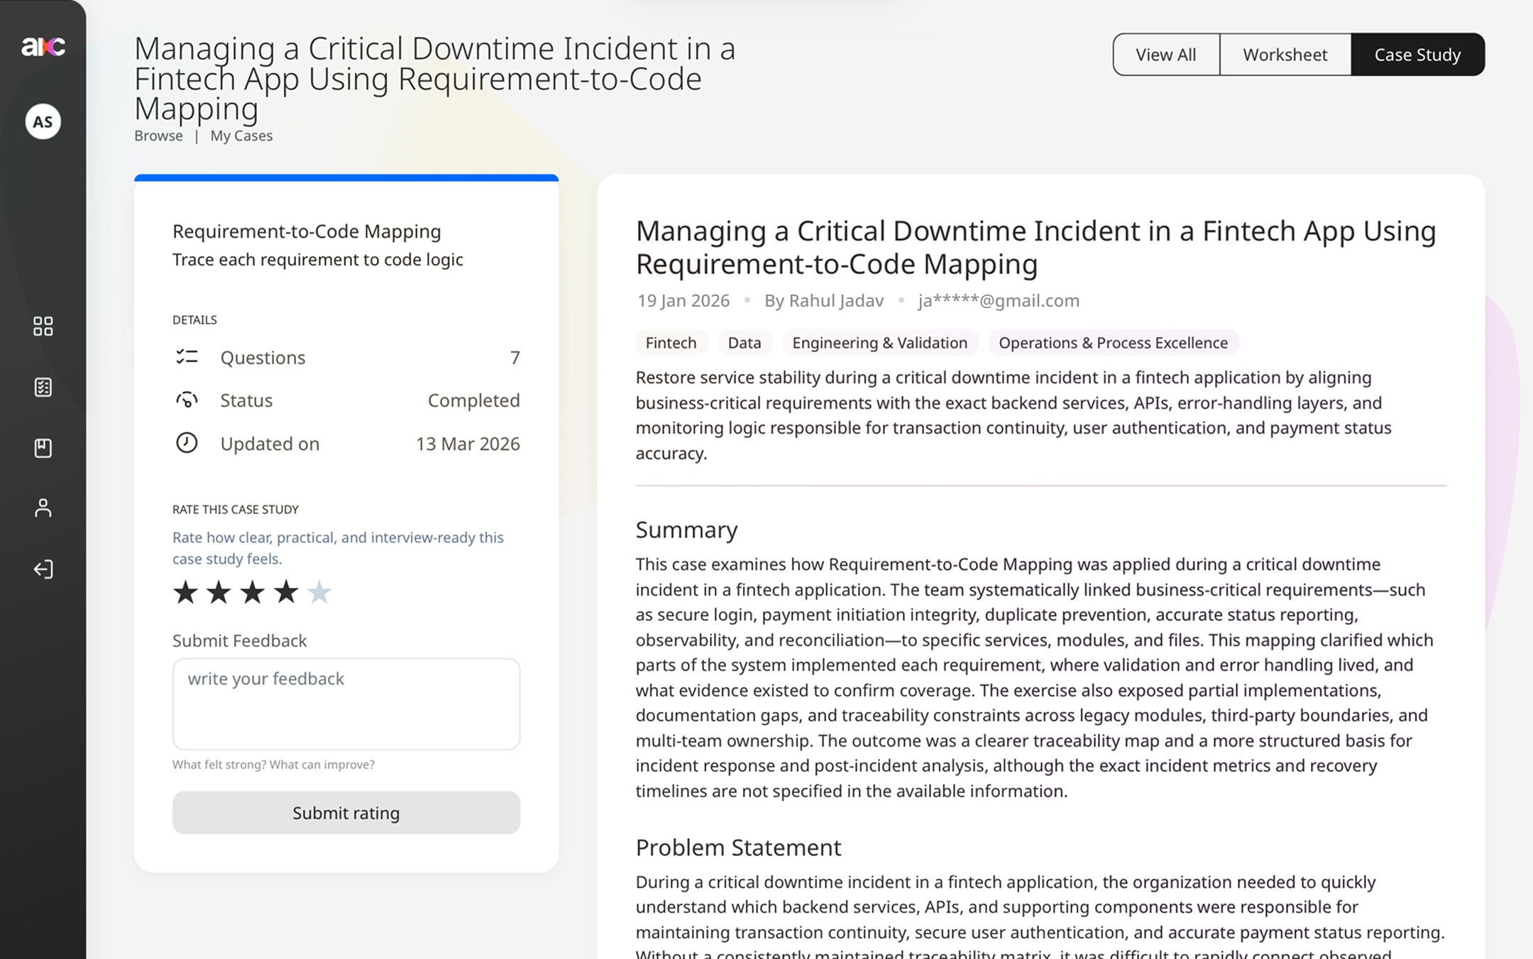The image size is (1533, 959).
Task: Click the write your feedback text box
Action: (346, 703)
